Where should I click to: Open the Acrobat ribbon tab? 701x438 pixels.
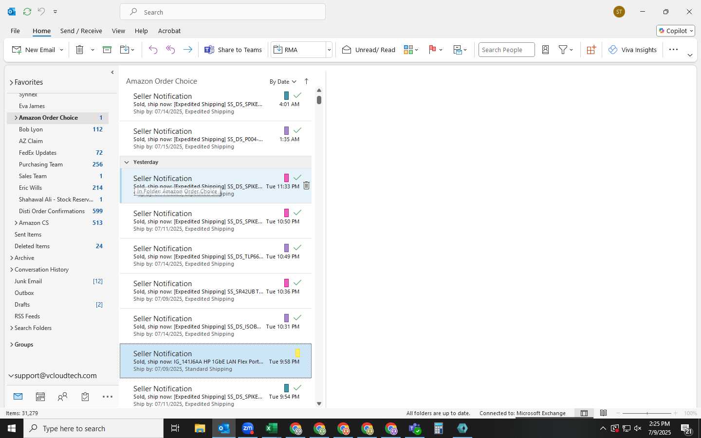point(169,31)
